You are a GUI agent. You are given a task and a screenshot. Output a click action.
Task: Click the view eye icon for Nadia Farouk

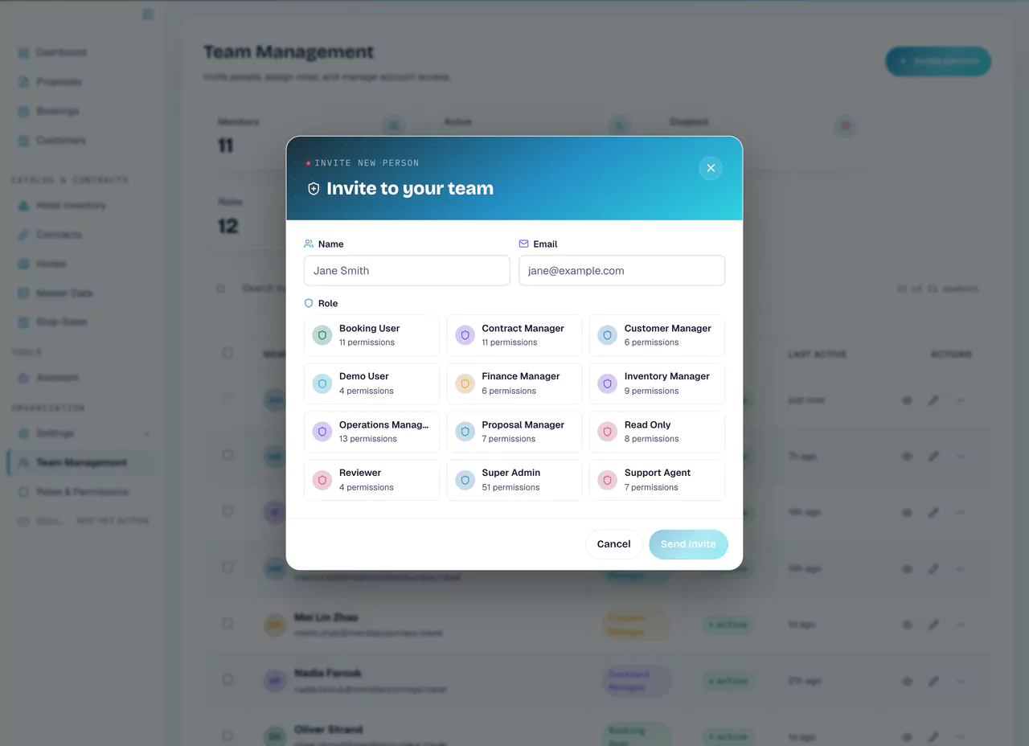pyautogui.click(x=907, y=681)
